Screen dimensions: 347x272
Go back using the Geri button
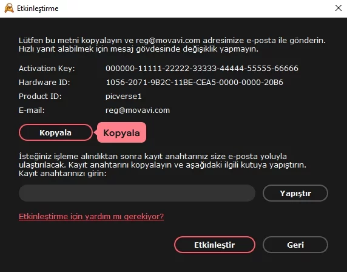(295, 245)
